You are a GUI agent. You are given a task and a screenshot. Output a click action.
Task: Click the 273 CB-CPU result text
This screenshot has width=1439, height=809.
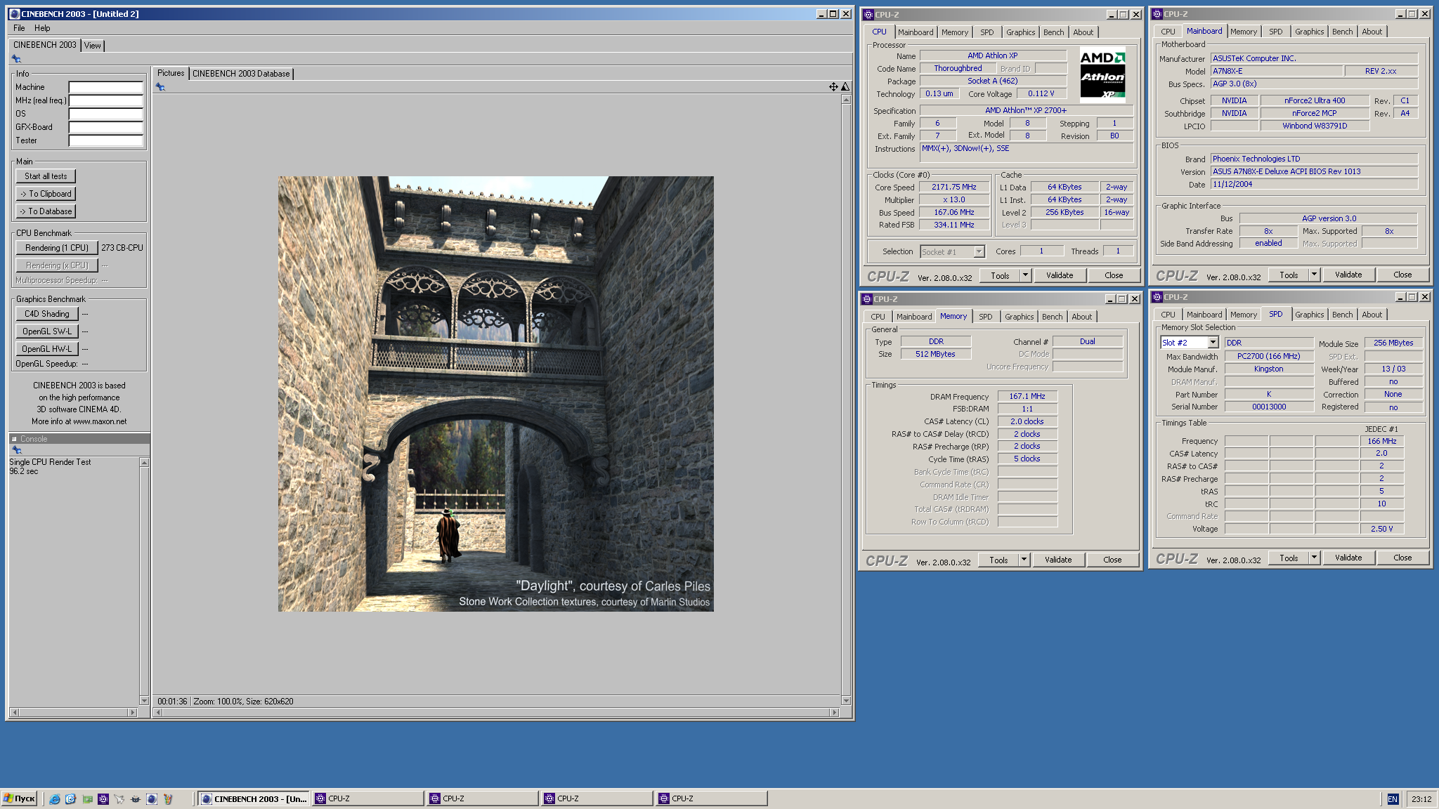[x=122, y=248]
